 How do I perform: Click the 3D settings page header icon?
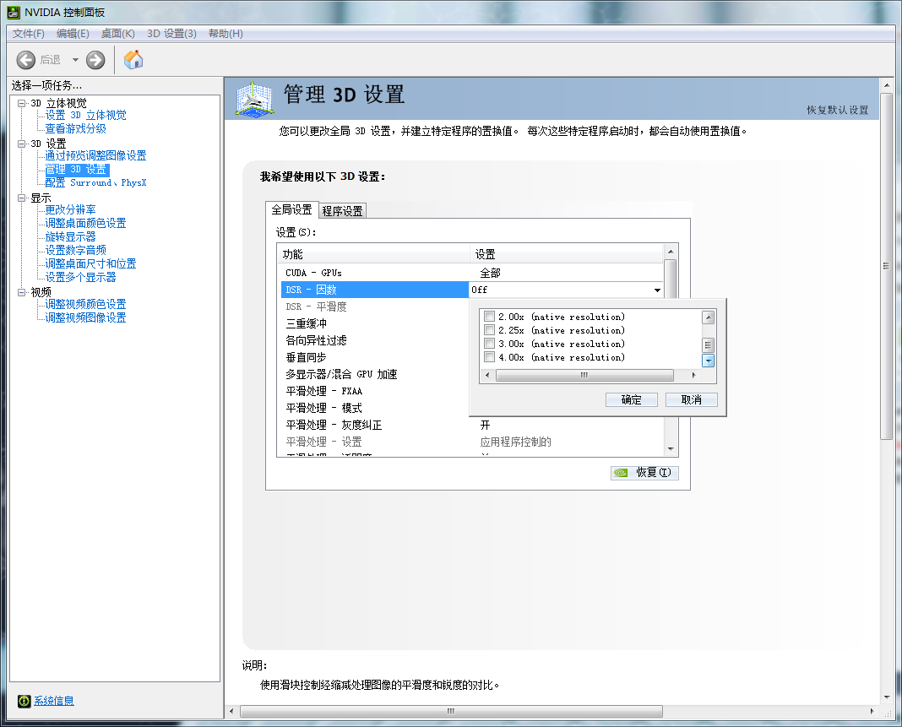254,99
